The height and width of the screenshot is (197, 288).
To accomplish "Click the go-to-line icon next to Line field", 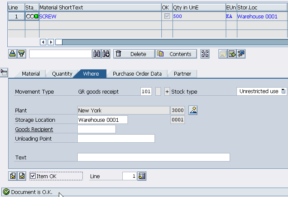I will [x=142, y=176].
